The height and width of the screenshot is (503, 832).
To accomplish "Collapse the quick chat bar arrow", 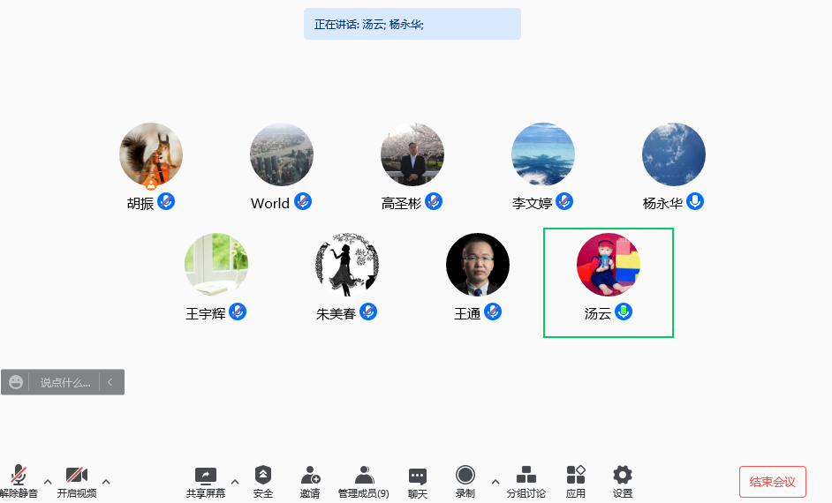I will [110, 382].
